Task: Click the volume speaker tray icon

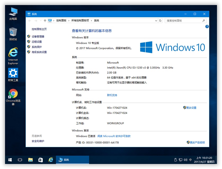Action: [x=185, y=160]
